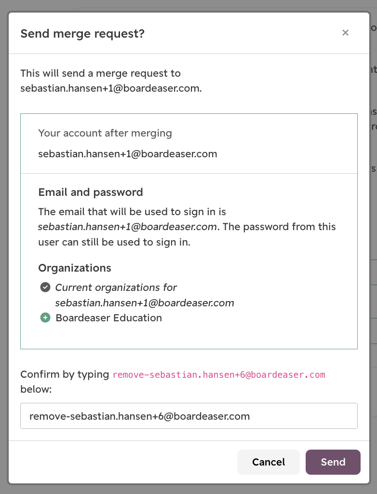Click the email under 'Your account after merging'
The width and height of the screenshot is (377, 494).
[x=128, y=154]
